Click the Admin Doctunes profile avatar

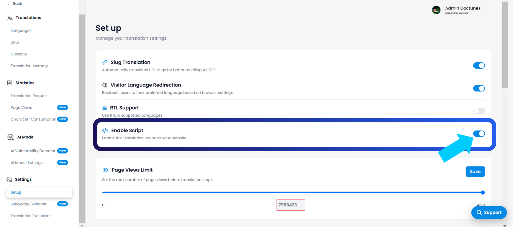(436, 10)
